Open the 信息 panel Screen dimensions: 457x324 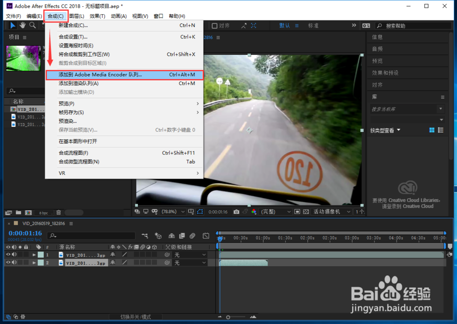[x=377, y=37]
